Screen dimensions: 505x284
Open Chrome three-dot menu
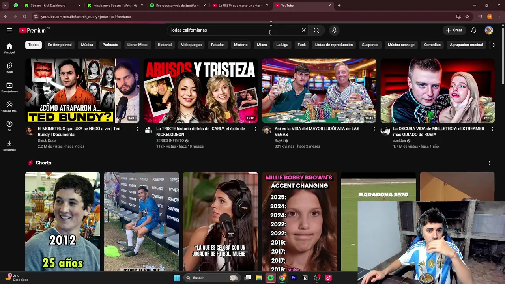click(499, 17)
